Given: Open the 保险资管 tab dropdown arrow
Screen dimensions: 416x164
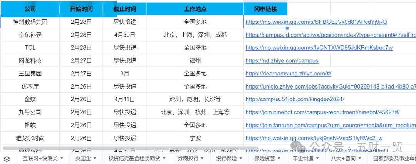Looking at the screenshot, I should pos(279,159).
